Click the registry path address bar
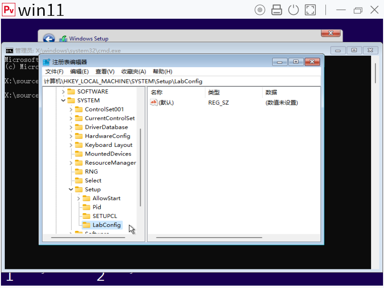The image size is (384, 288). point(181,81)
